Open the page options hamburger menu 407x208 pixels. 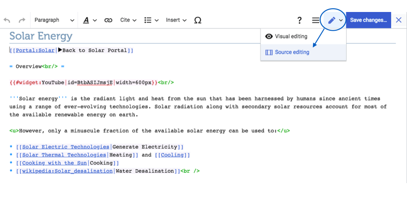click(315, 20)
